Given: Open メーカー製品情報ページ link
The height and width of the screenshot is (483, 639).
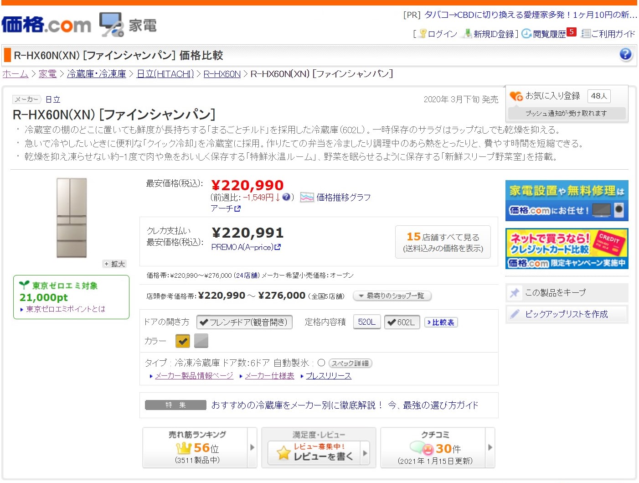Looking at the screenshot, I should pyautogui.click(x=194, y=376).
